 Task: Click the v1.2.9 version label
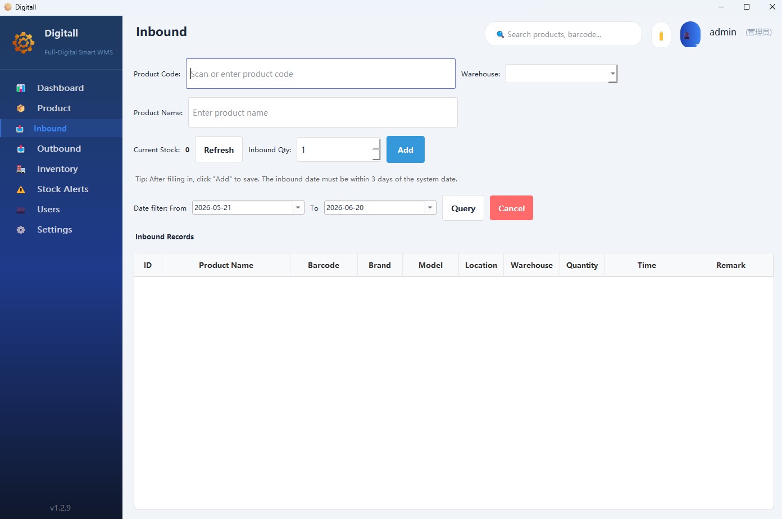(x=60, y=508)
